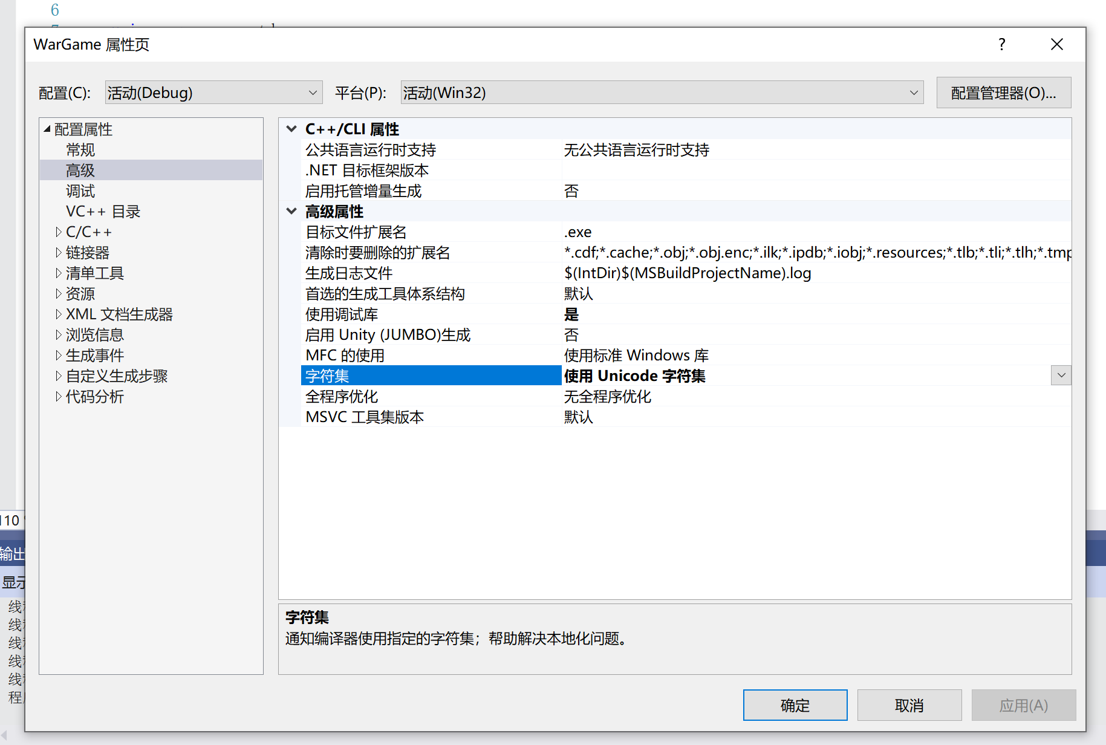Expand the 链接器 tree node

coord(58,252)
